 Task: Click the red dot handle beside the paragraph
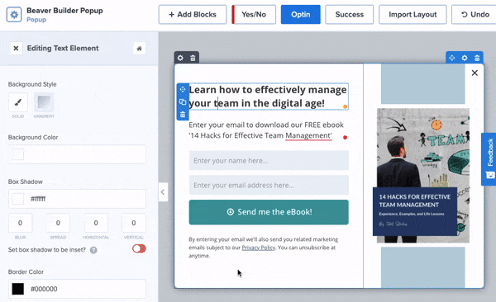point(345,138)
